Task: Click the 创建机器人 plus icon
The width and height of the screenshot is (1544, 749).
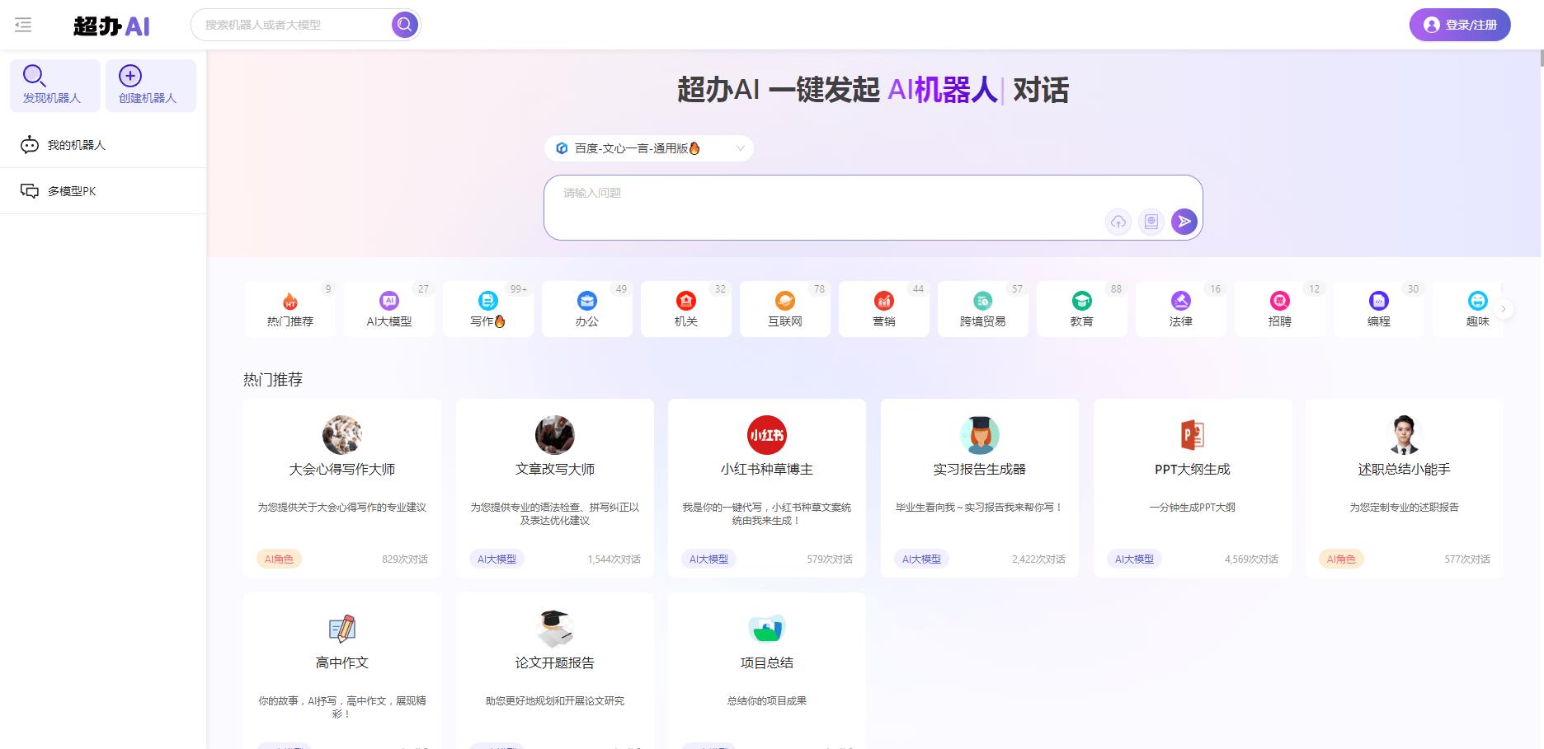Action: pos(129,76)
